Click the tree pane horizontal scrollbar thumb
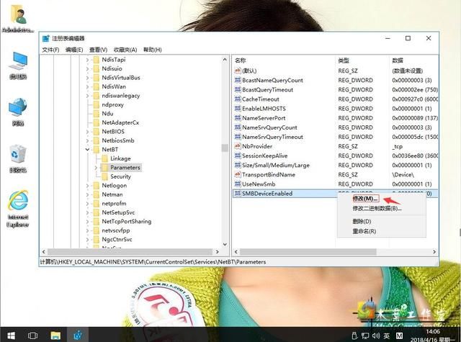Viewport: 461px width, 342px height. tap(130, 252)
